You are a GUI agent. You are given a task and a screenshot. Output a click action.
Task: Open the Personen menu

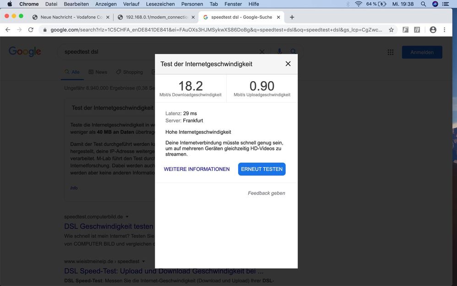(192, 4)
